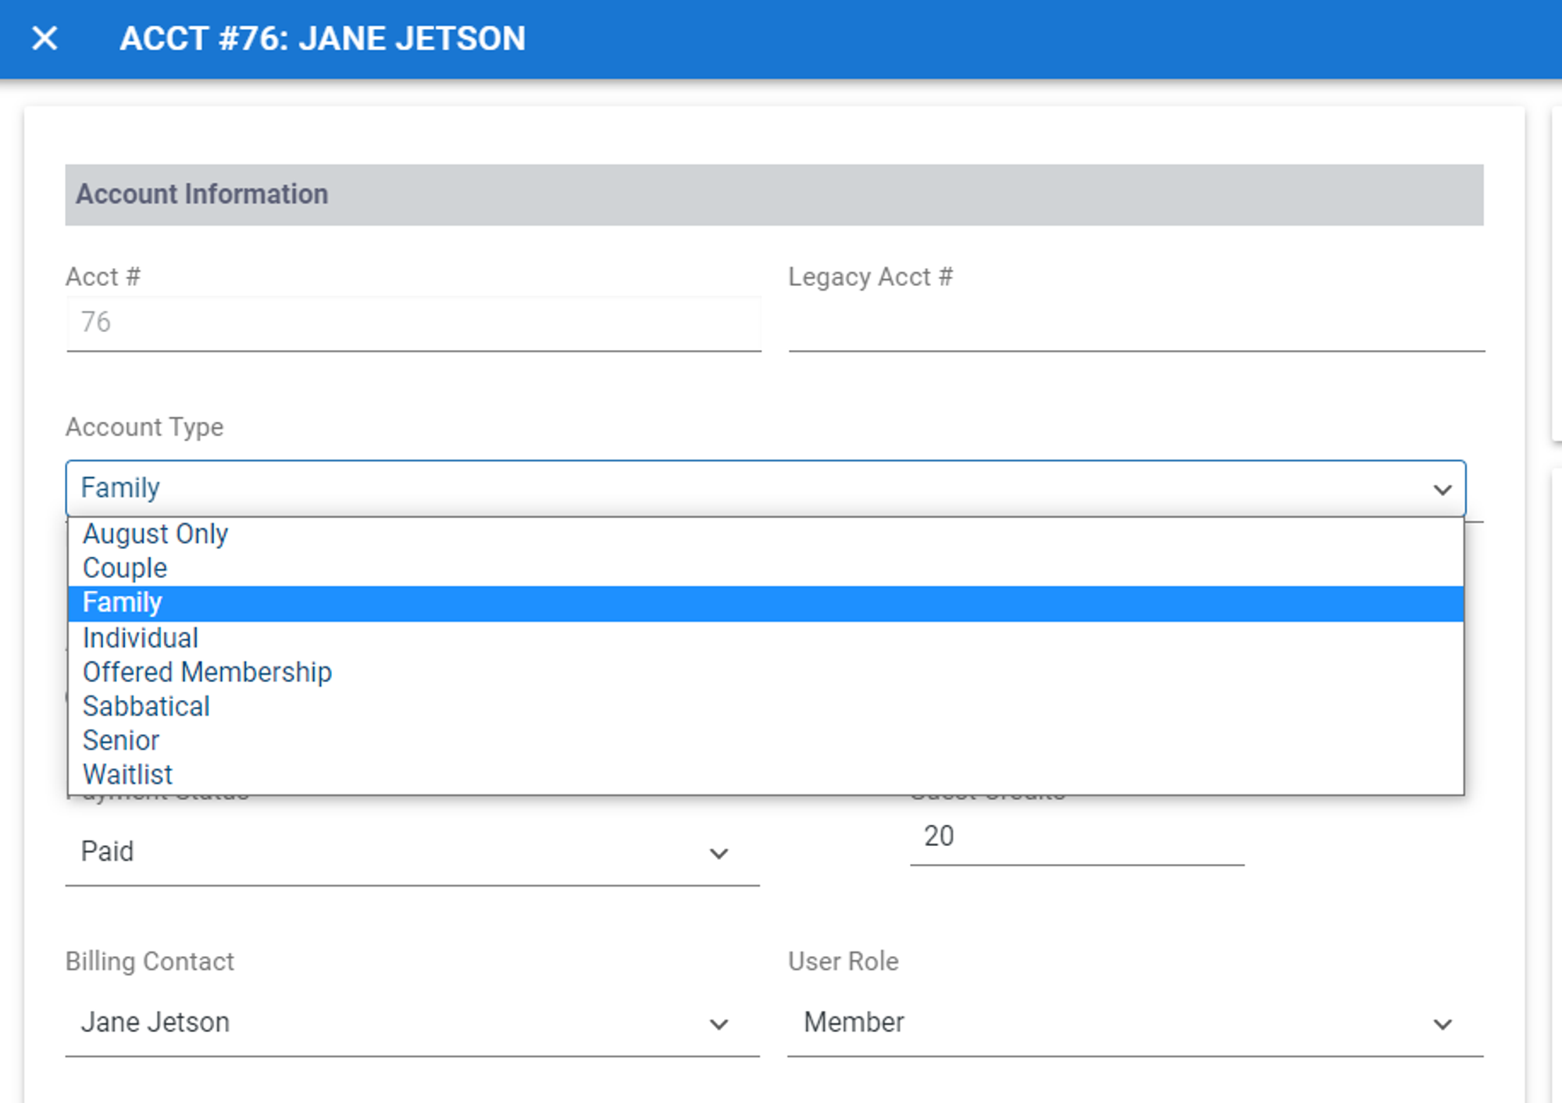1562x1103 pixels.
Task: Collapse the Account Type dropdown arrow
Action: pyautogui.click(x=1442, y=489)
